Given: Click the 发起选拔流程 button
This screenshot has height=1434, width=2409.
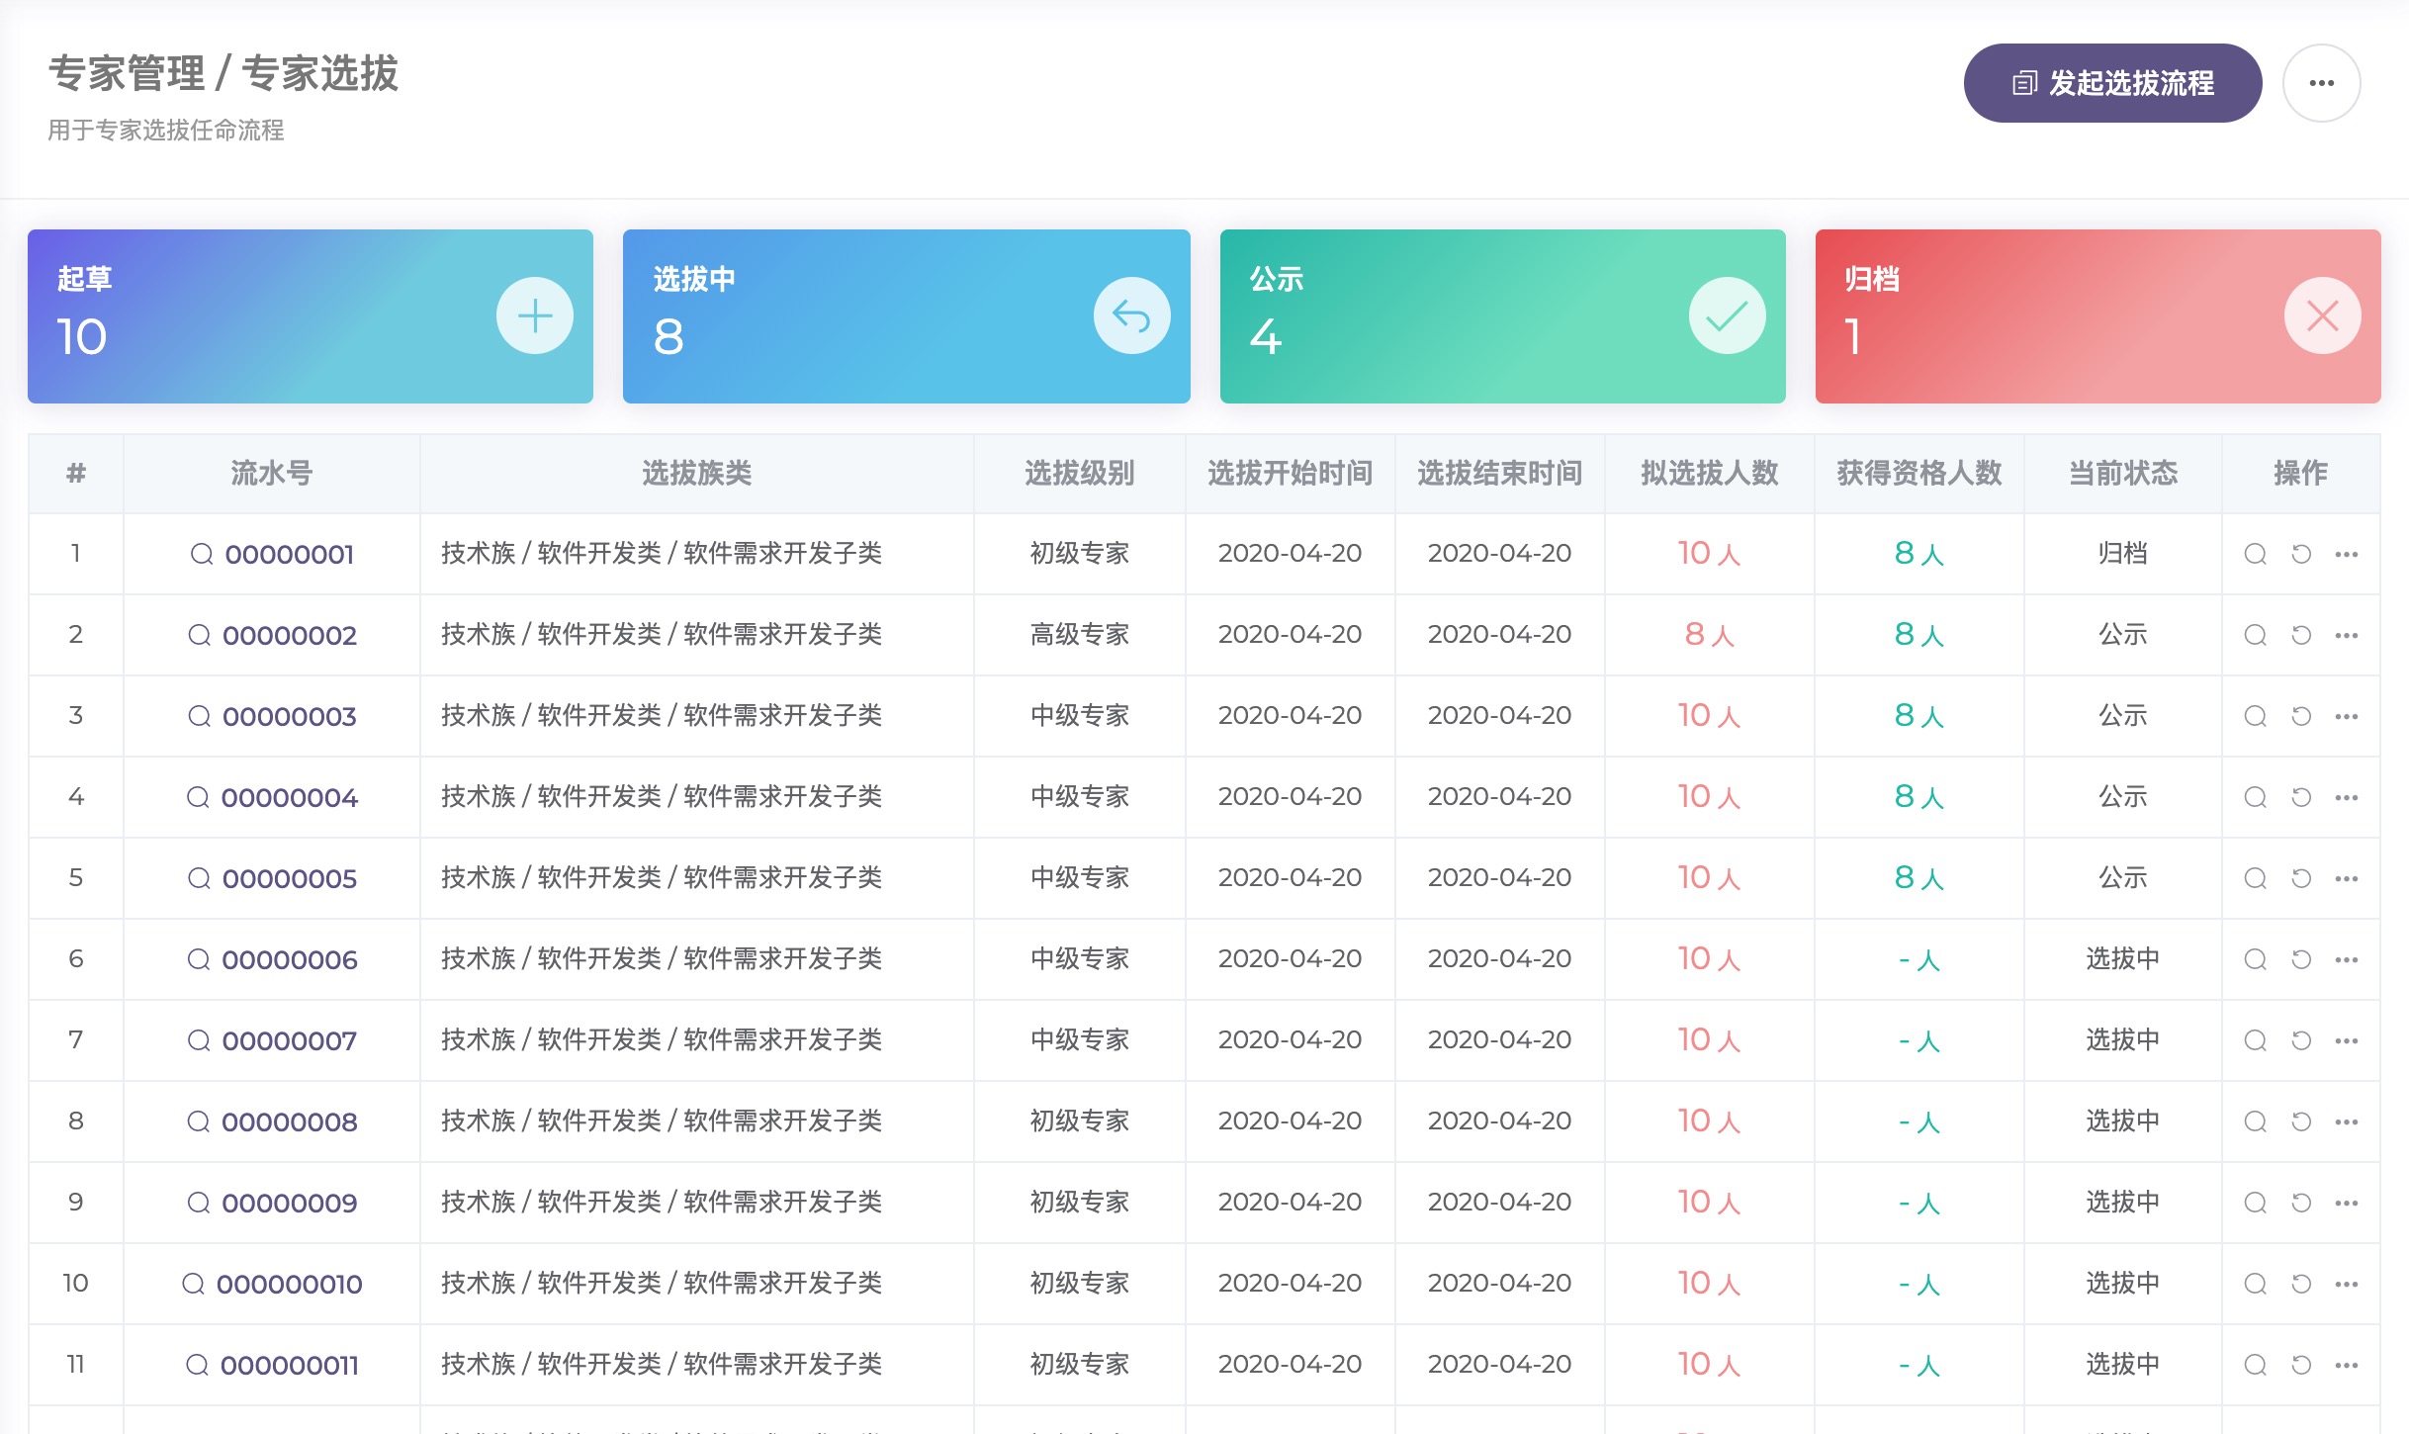Looking at the screenshot, I should pyautogui.click(x=2112, y=83).
